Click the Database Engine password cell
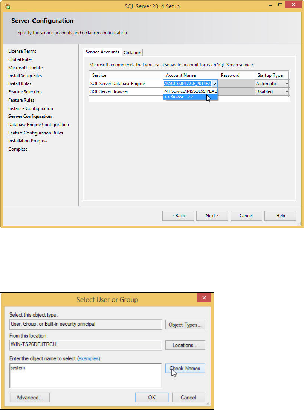Viewport: 304px width, 410px height. [x=236, y=84]
